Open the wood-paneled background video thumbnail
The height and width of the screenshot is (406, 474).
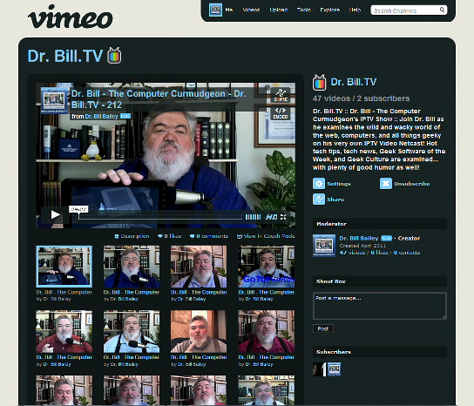tap(199, 331)
